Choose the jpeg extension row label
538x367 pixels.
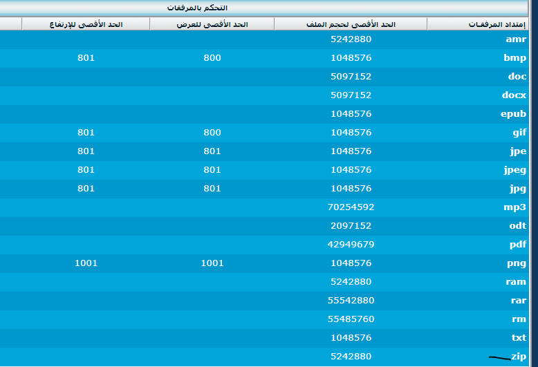514,170
